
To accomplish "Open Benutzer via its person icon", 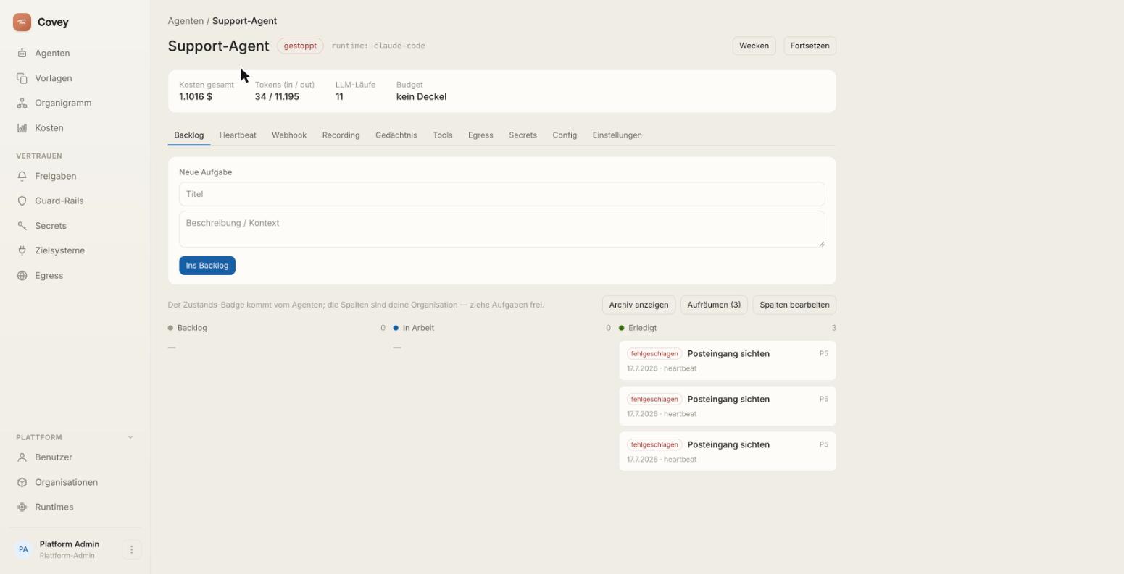I will point(22,457).
